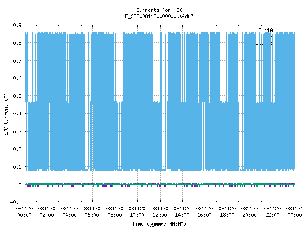Click the 0.7 y-axis tick label
This screenshot has height=228, width=304.
[x=17, y=61]
